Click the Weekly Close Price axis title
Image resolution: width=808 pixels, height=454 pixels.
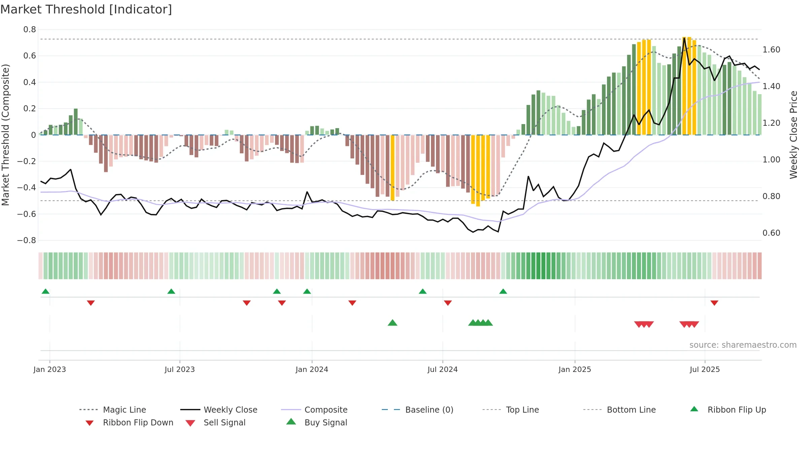(x=794, y=135)
